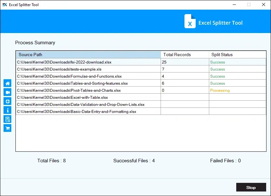Viewport: 271px width, 196px height.
Task: Click the Success status for Formulas-and-Functions.xlsx
Action: click(x=217, y=76)
